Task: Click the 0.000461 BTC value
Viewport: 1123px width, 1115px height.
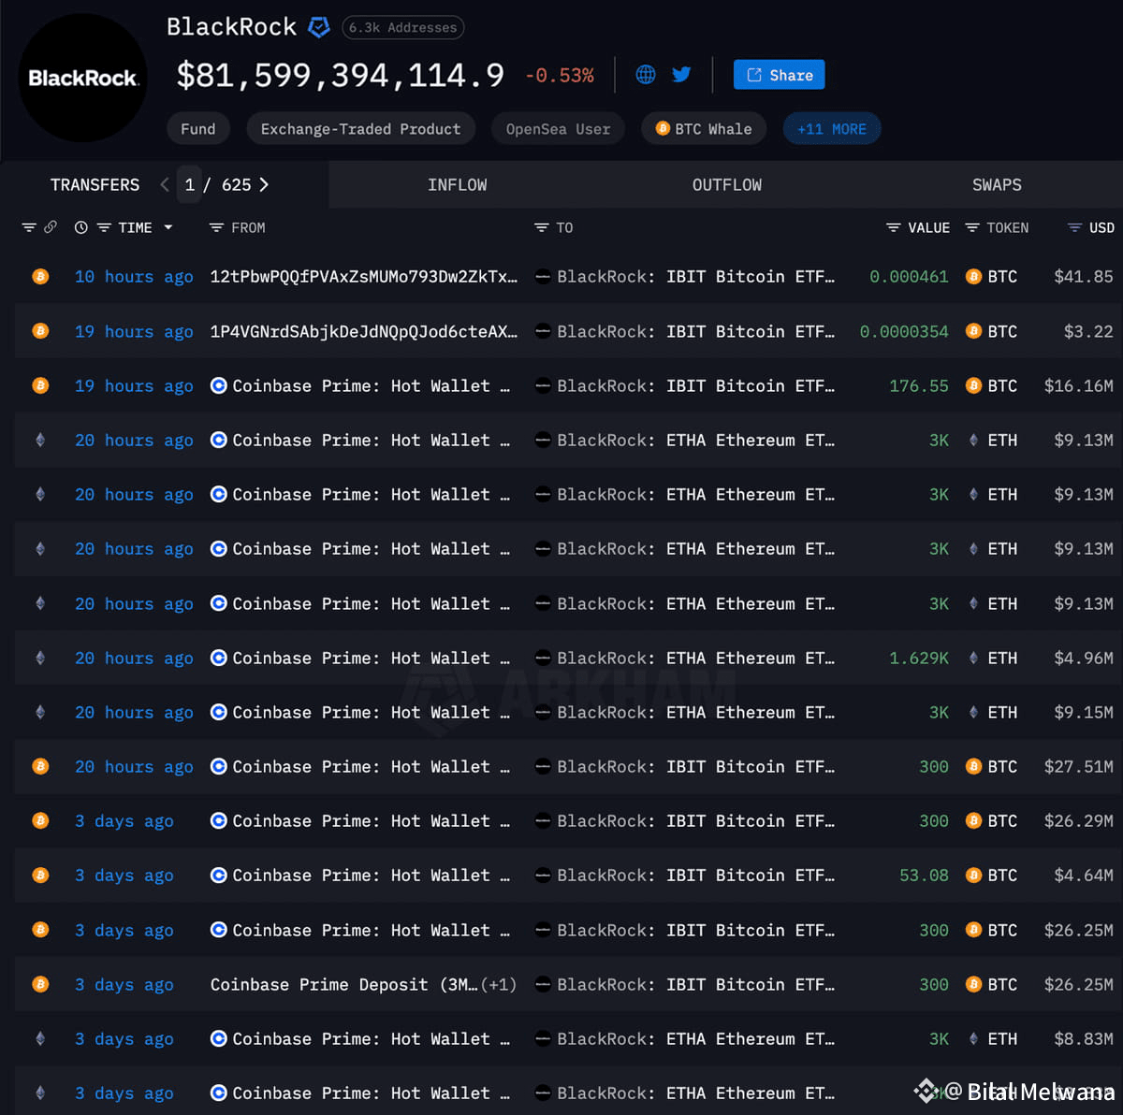Action: coord(909,276)
